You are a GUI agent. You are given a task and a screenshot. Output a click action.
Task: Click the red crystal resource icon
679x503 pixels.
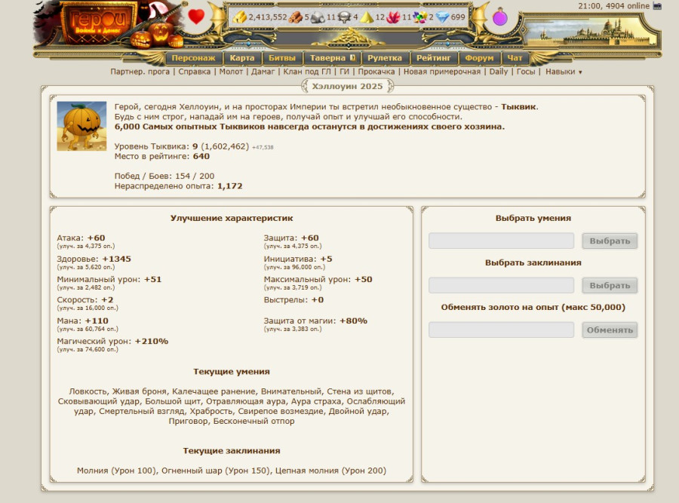click(392, 17)
